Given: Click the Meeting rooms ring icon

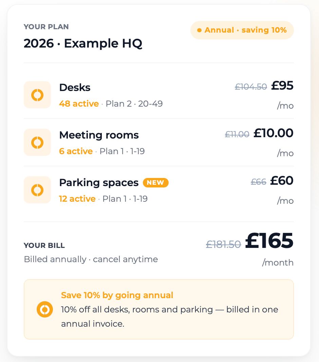Looking at the screenshot, I should click(x=37, y=142).
